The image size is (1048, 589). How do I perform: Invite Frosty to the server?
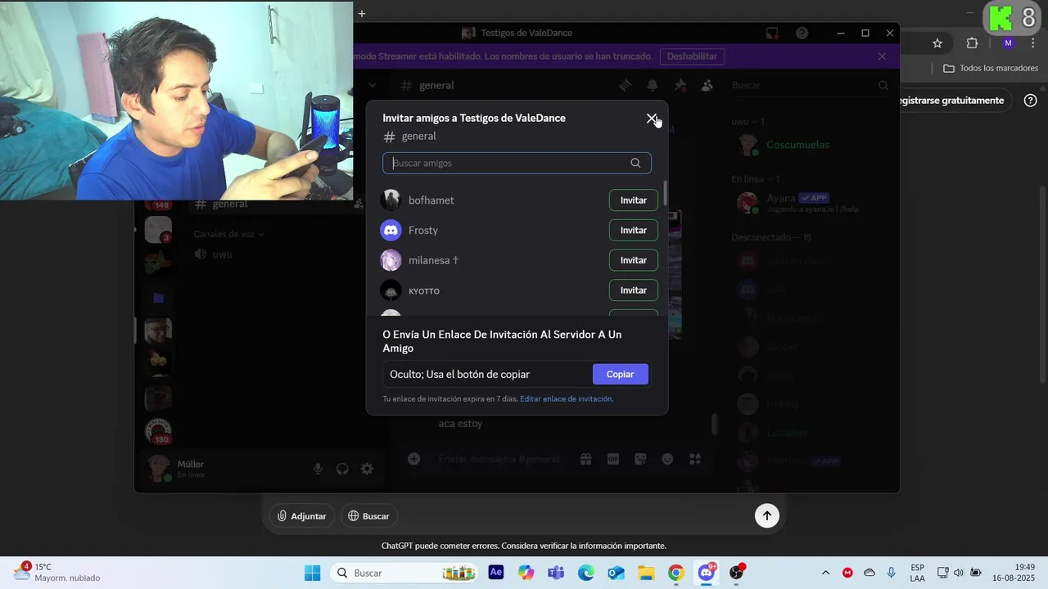634,230
